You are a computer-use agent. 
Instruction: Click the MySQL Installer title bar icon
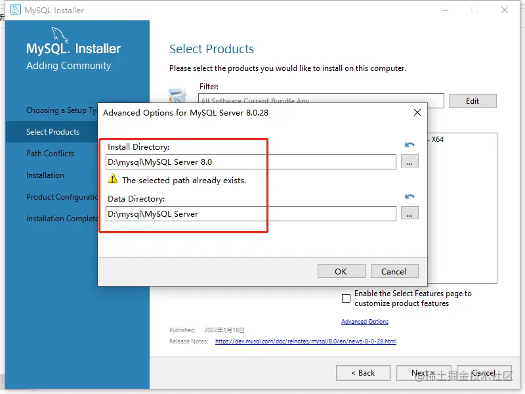point(15,10)
